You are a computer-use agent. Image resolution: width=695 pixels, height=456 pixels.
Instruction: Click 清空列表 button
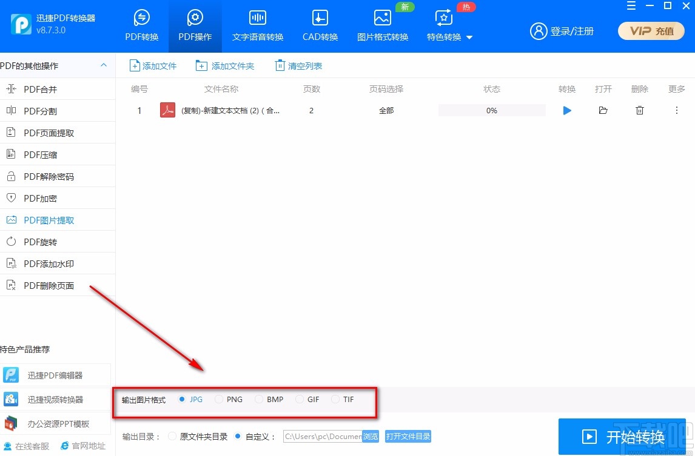coord(299,66)
